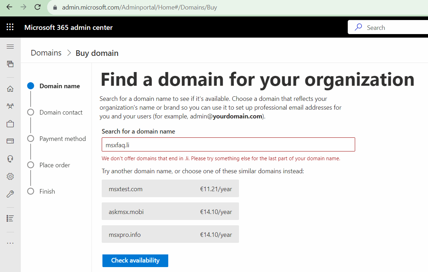Select the Domain contact wizard step
This screenshot has width=428, height=272.
pos(55,112)
